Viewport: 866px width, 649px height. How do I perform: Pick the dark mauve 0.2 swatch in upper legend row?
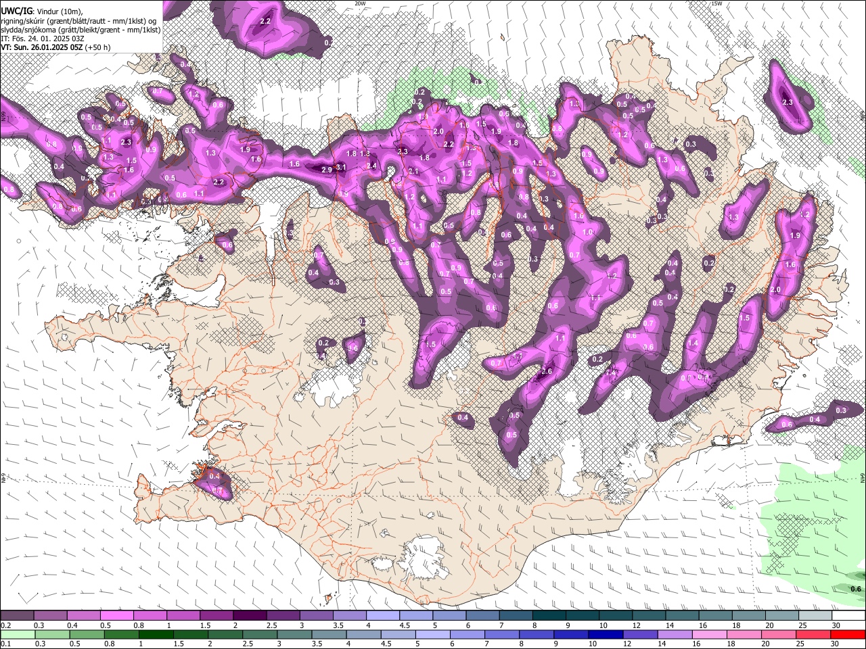tap(17, 615)
